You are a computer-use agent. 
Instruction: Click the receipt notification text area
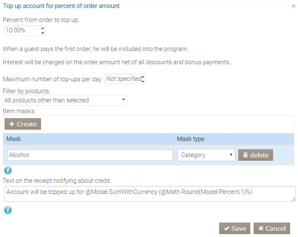click(x=149, y=193)
